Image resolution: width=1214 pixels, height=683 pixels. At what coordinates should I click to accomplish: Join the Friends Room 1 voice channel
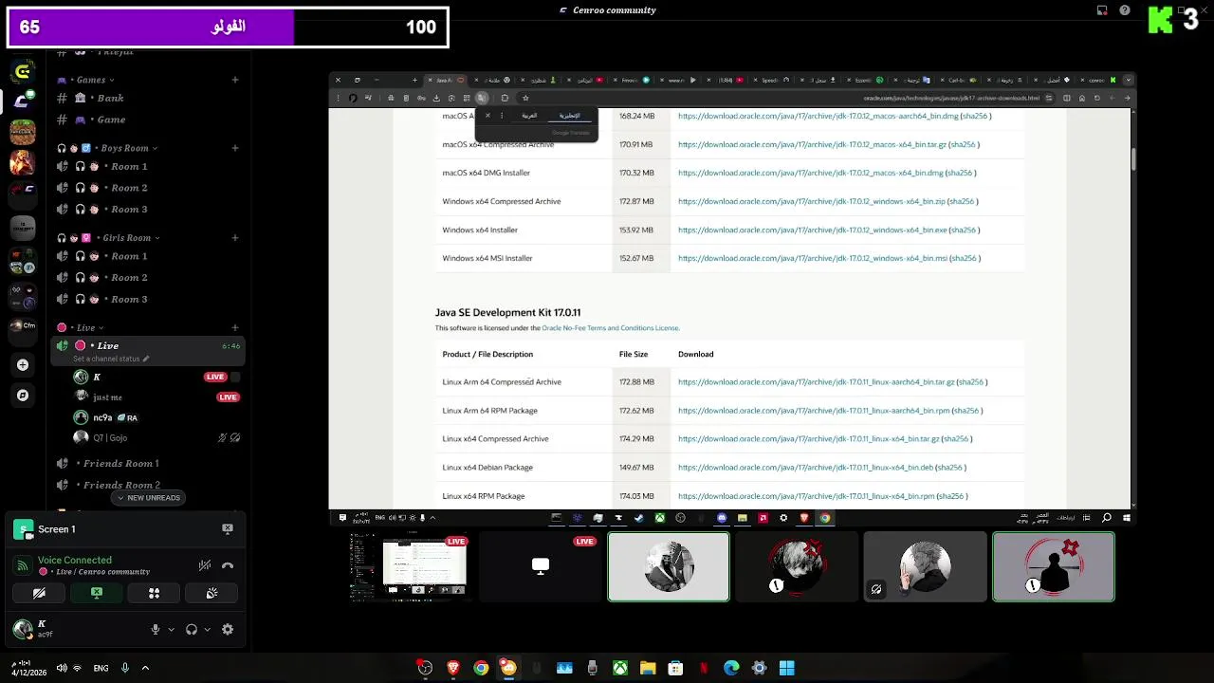point(148,464)
